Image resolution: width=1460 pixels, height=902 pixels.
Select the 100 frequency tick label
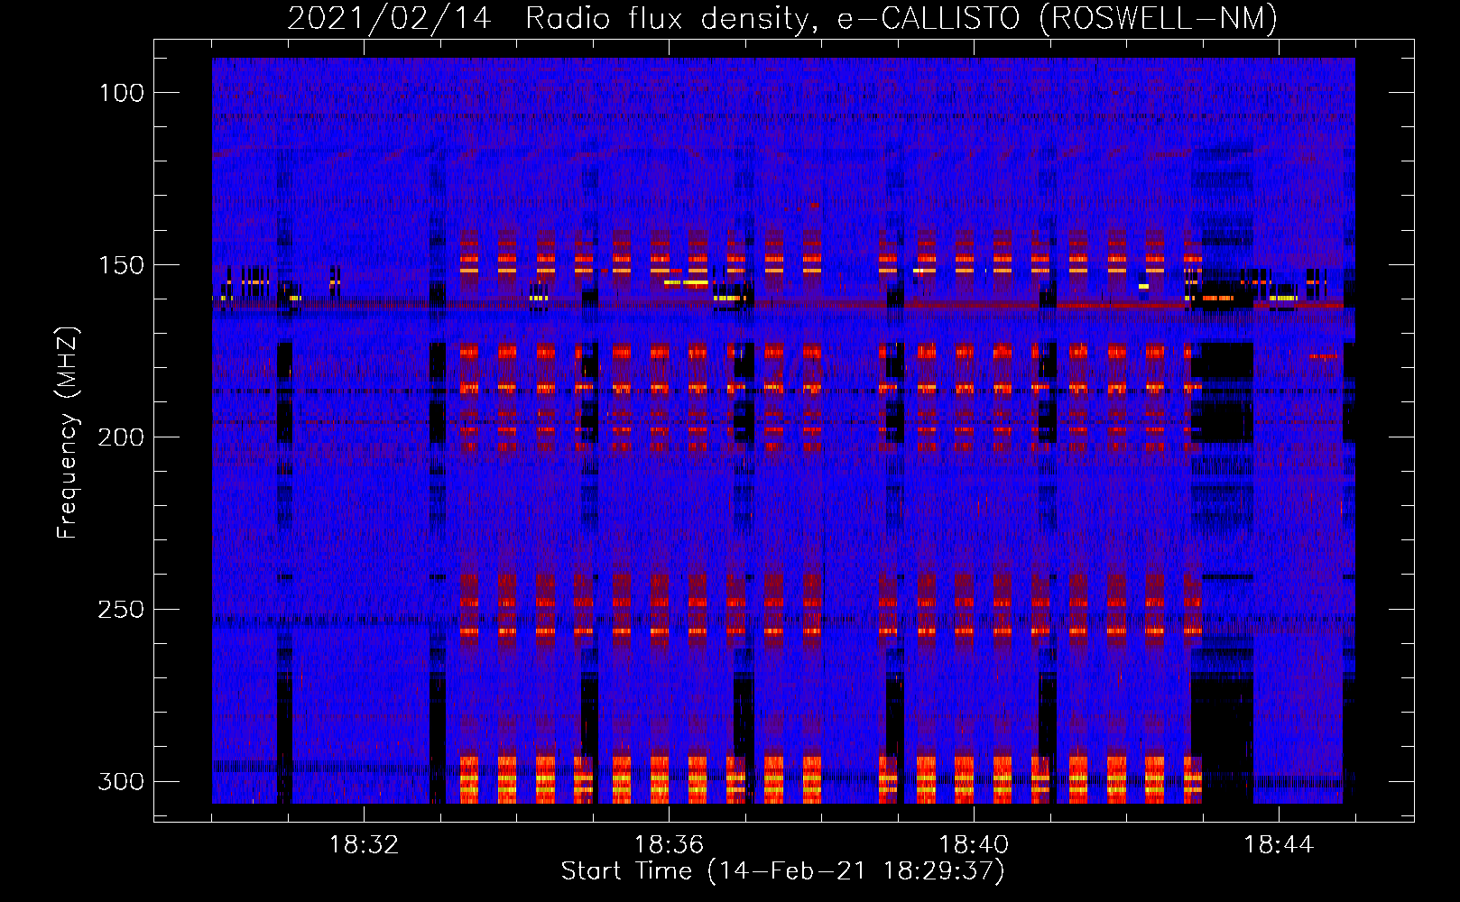(x=121, y=93)
